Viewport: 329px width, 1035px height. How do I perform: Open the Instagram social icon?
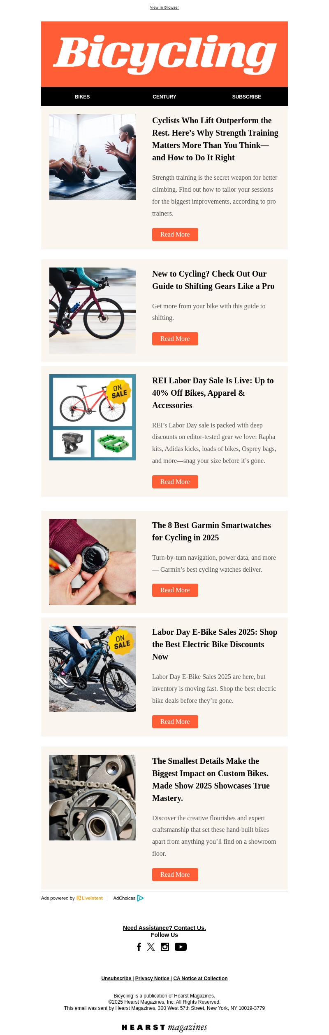pyautogui.click(x=165, y=947)
